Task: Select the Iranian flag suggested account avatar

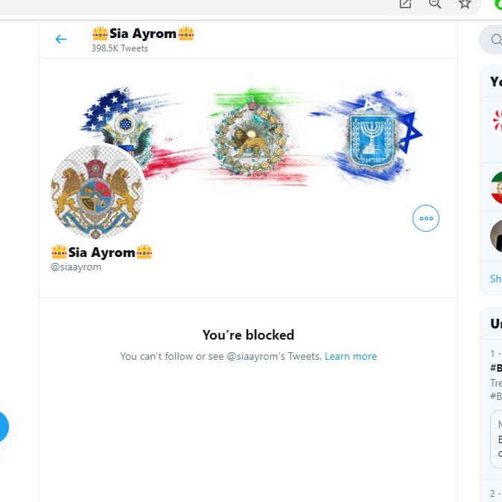Action: coord(496,188)
